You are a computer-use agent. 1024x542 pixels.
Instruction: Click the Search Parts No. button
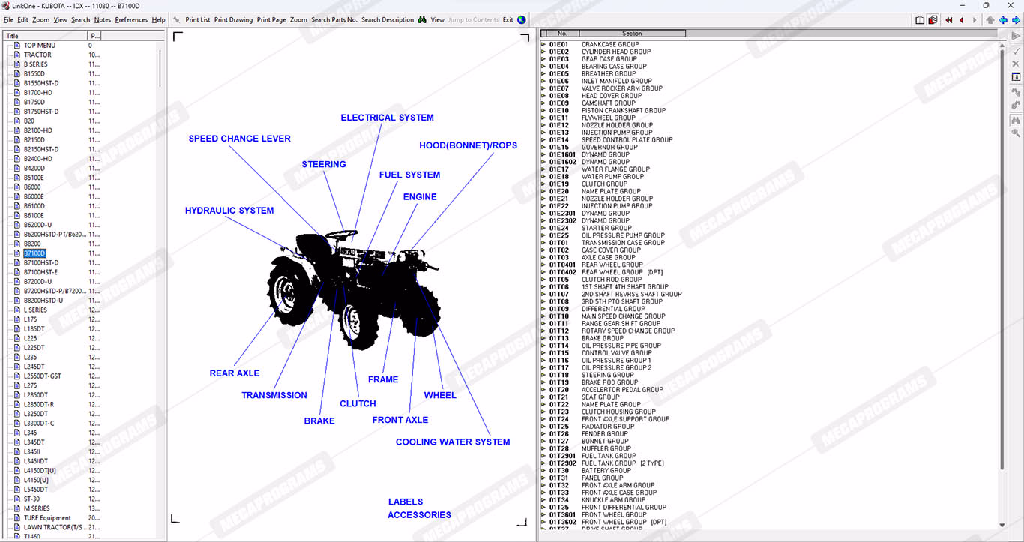tap(334, 20)
